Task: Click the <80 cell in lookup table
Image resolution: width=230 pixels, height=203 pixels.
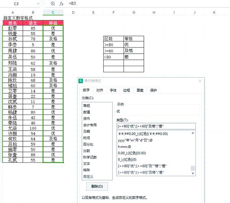Action: coord(113,57)
